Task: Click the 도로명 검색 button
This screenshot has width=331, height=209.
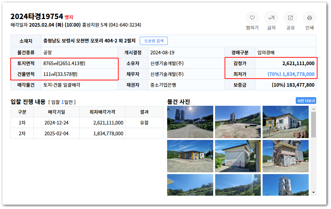Action: point(154,41)
